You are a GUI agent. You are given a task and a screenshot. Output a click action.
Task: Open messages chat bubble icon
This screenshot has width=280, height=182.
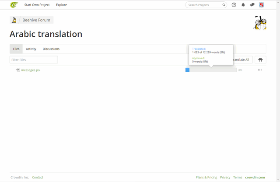[x=252, y=5]
